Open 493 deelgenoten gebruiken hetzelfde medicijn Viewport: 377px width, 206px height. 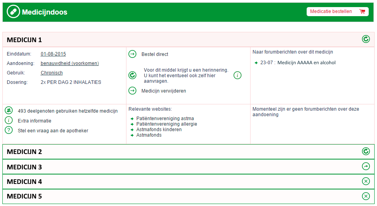pos(68,111)
